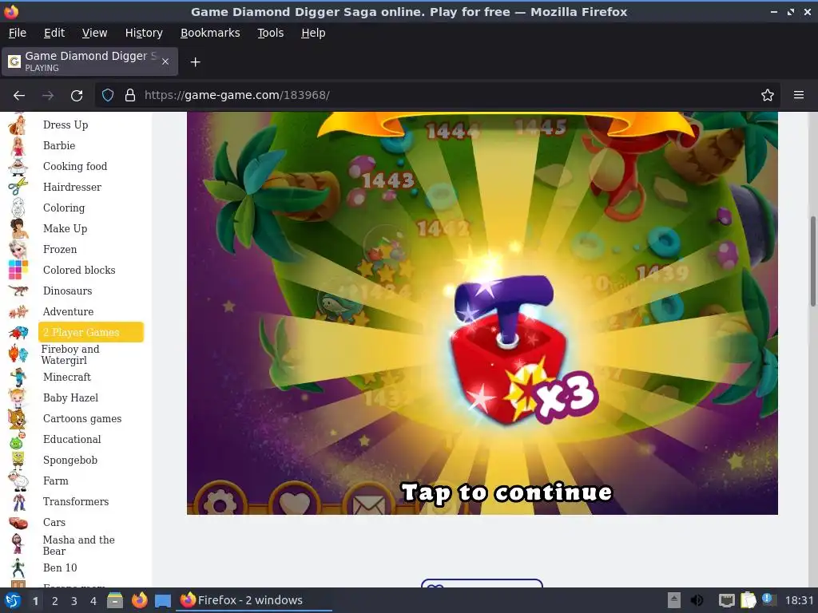Click the Fireboy and Watergirl icon
This screenshot has height=613, width=818.
pyautogui.click(x=18, y=354)
